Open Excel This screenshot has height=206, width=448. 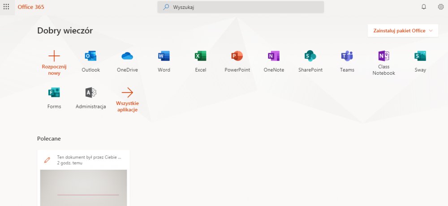tap(200, 56)
